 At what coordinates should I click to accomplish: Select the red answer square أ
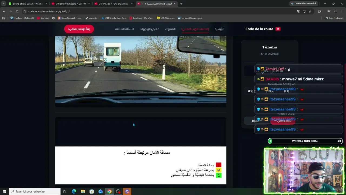point(218,165)
